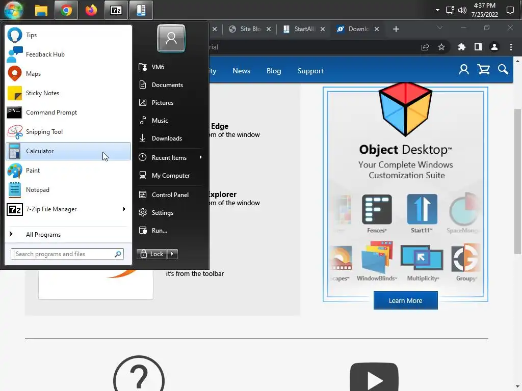Click the share page icon in address bar

coord(425,47)
